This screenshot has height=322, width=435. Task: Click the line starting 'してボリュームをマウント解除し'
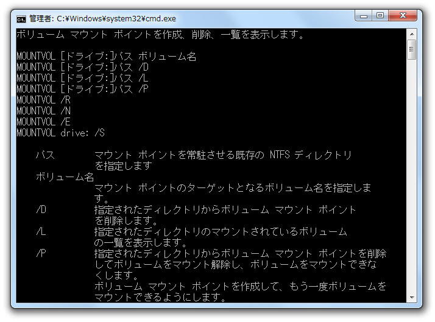[x=235, y=264]
